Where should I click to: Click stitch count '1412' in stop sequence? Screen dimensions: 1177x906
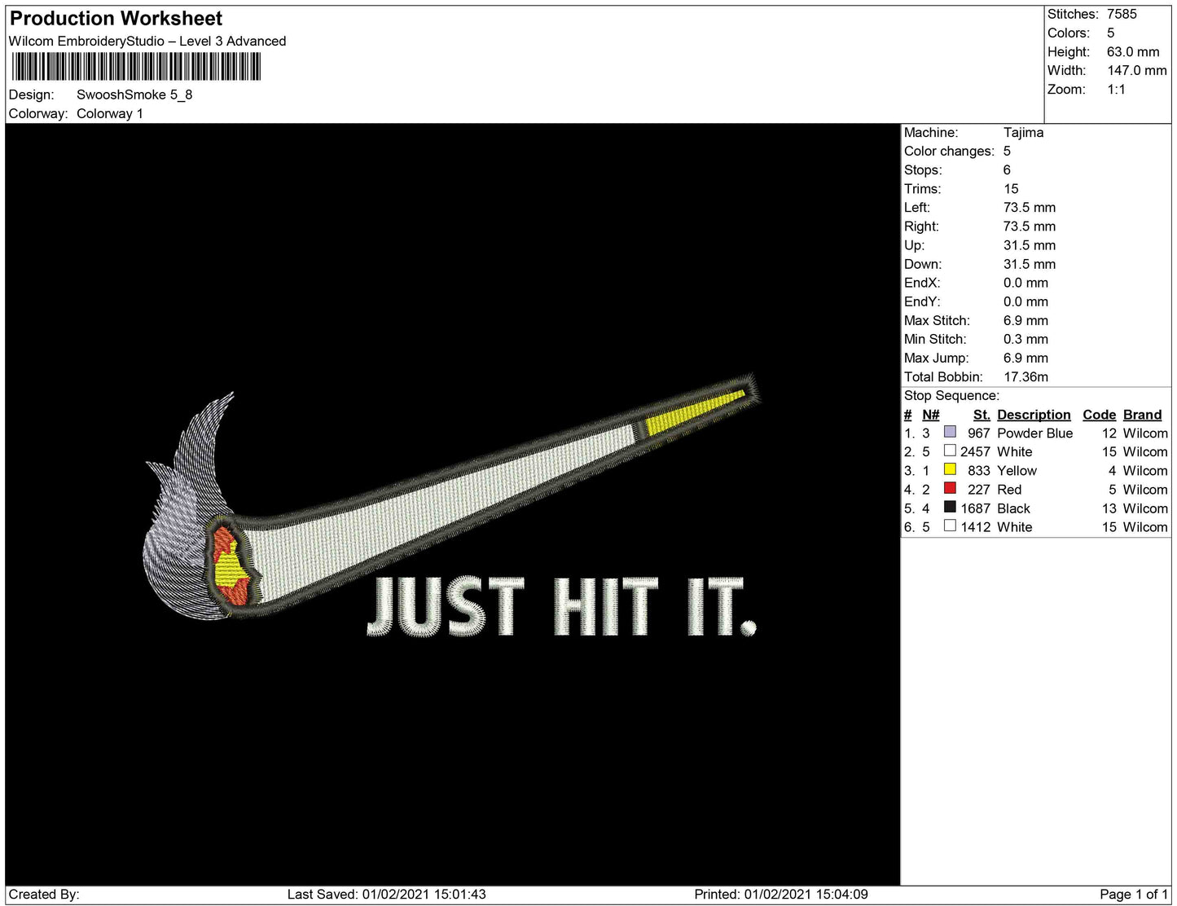[x=975, y=526]
